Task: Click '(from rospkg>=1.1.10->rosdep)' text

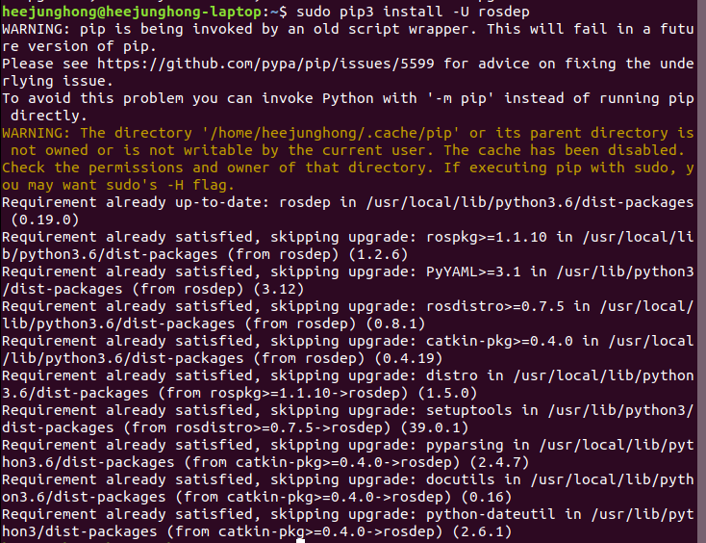Action: coord(283,393)
